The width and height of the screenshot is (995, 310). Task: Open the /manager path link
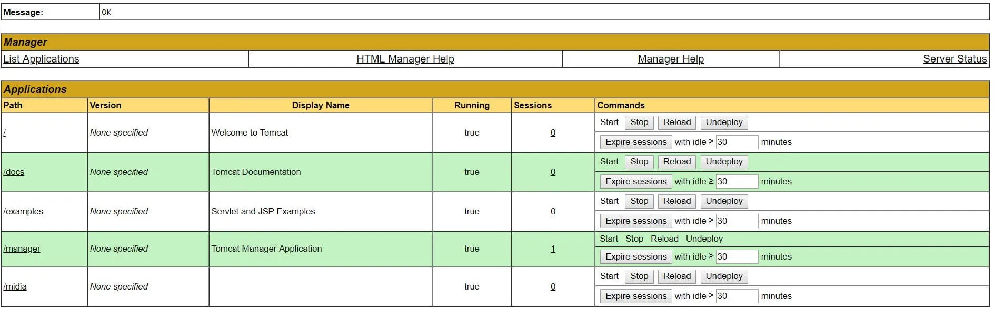click(x=22, y=249)
